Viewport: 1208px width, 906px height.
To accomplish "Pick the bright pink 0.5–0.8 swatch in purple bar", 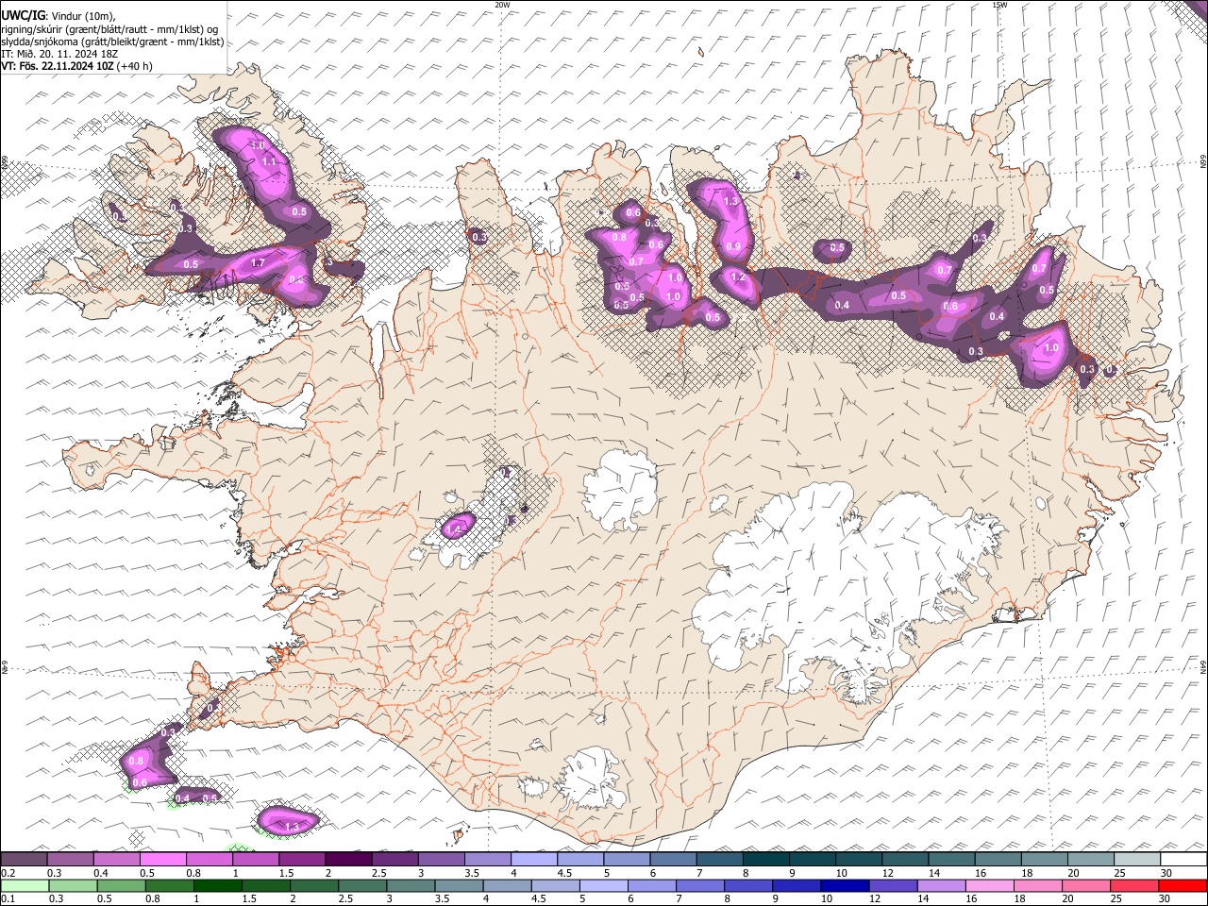I will (x=163, y=859).
